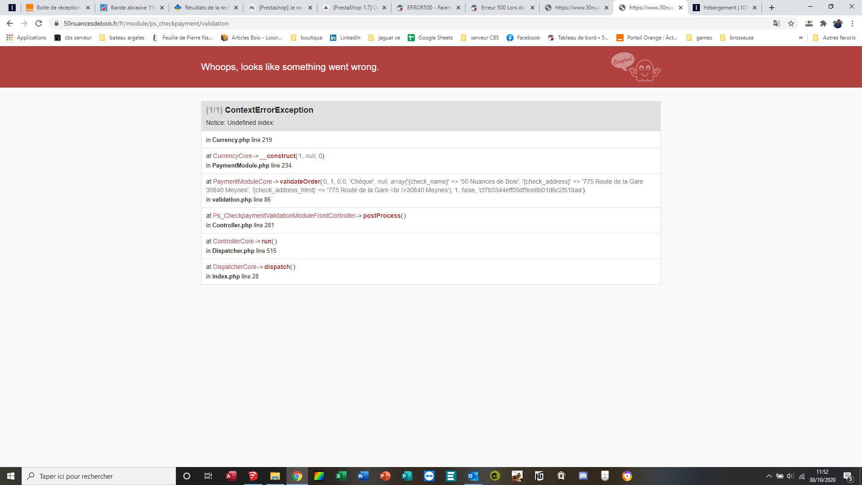This screenshot has width=862, height=485.
Task: Open the boutique bookmark folder
Action: coord(307,38)
